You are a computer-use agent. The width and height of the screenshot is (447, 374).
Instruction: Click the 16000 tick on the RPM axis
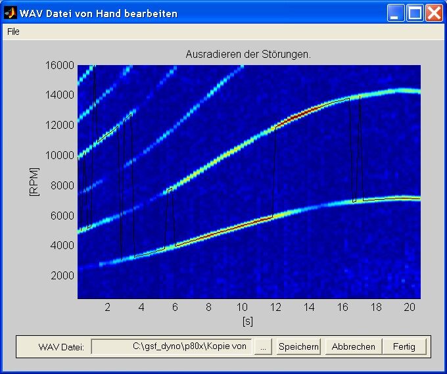(59, 65)
